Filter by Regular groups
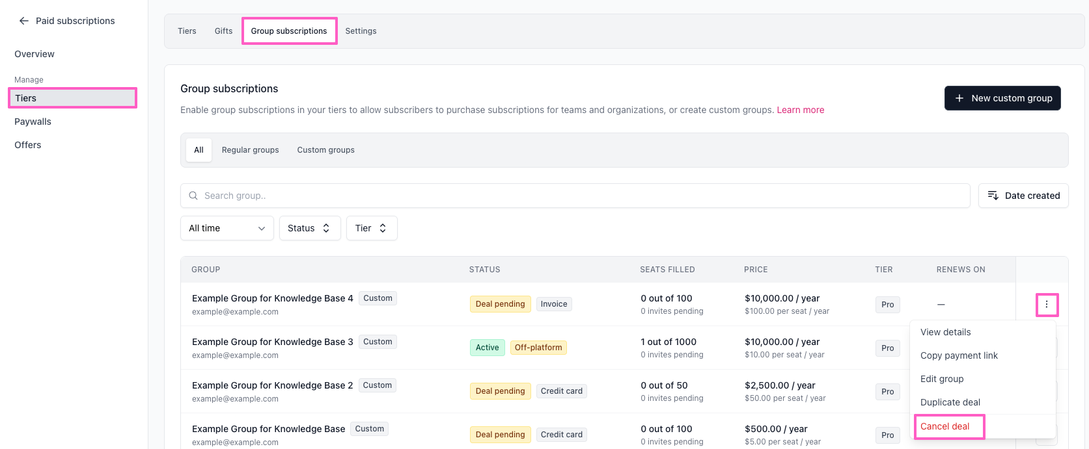 (250, 150)
